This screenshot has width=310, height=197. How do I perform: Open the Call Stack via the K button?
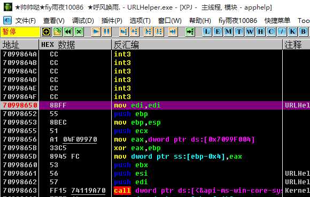(292, 32)
